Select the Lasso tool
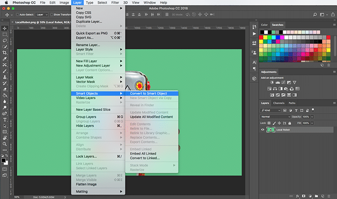 click(5, 40)
